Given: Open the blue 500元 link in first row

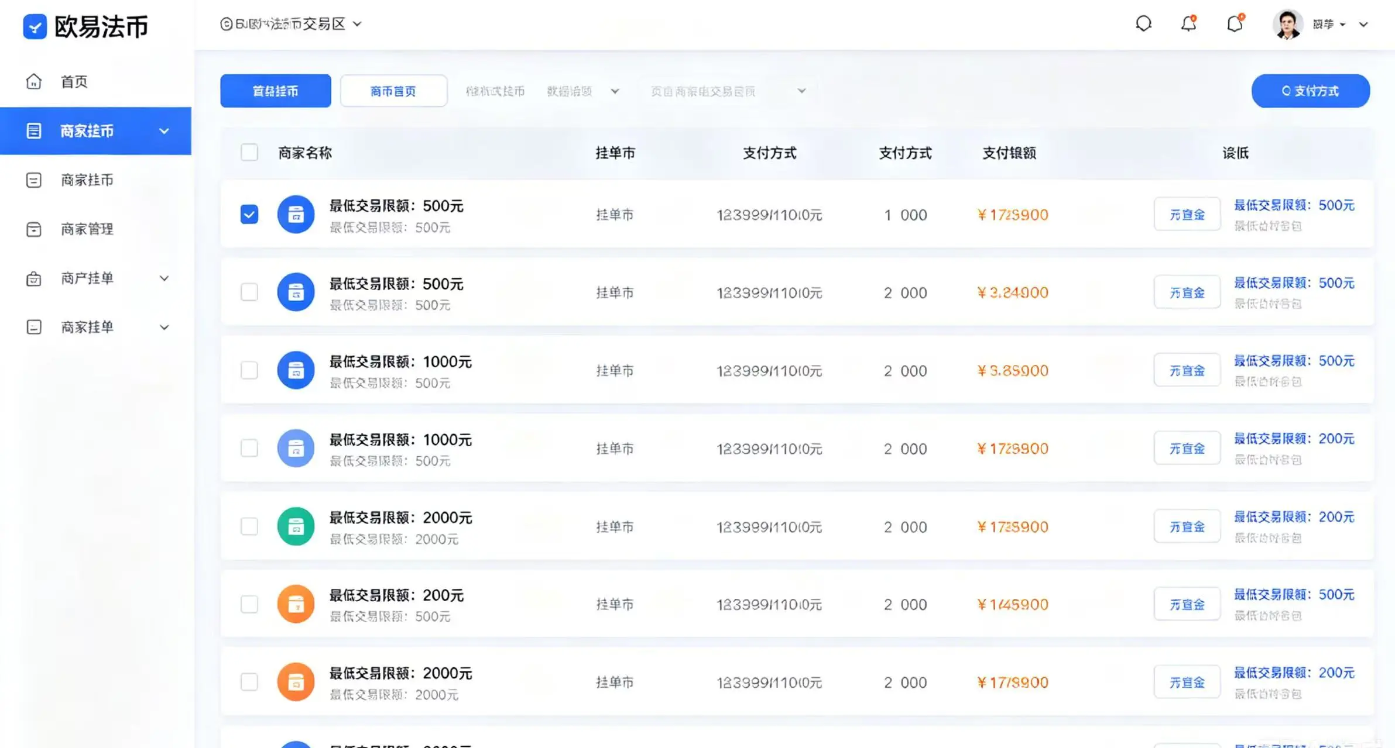Looking at the screenshot, I should point(1294,205).
